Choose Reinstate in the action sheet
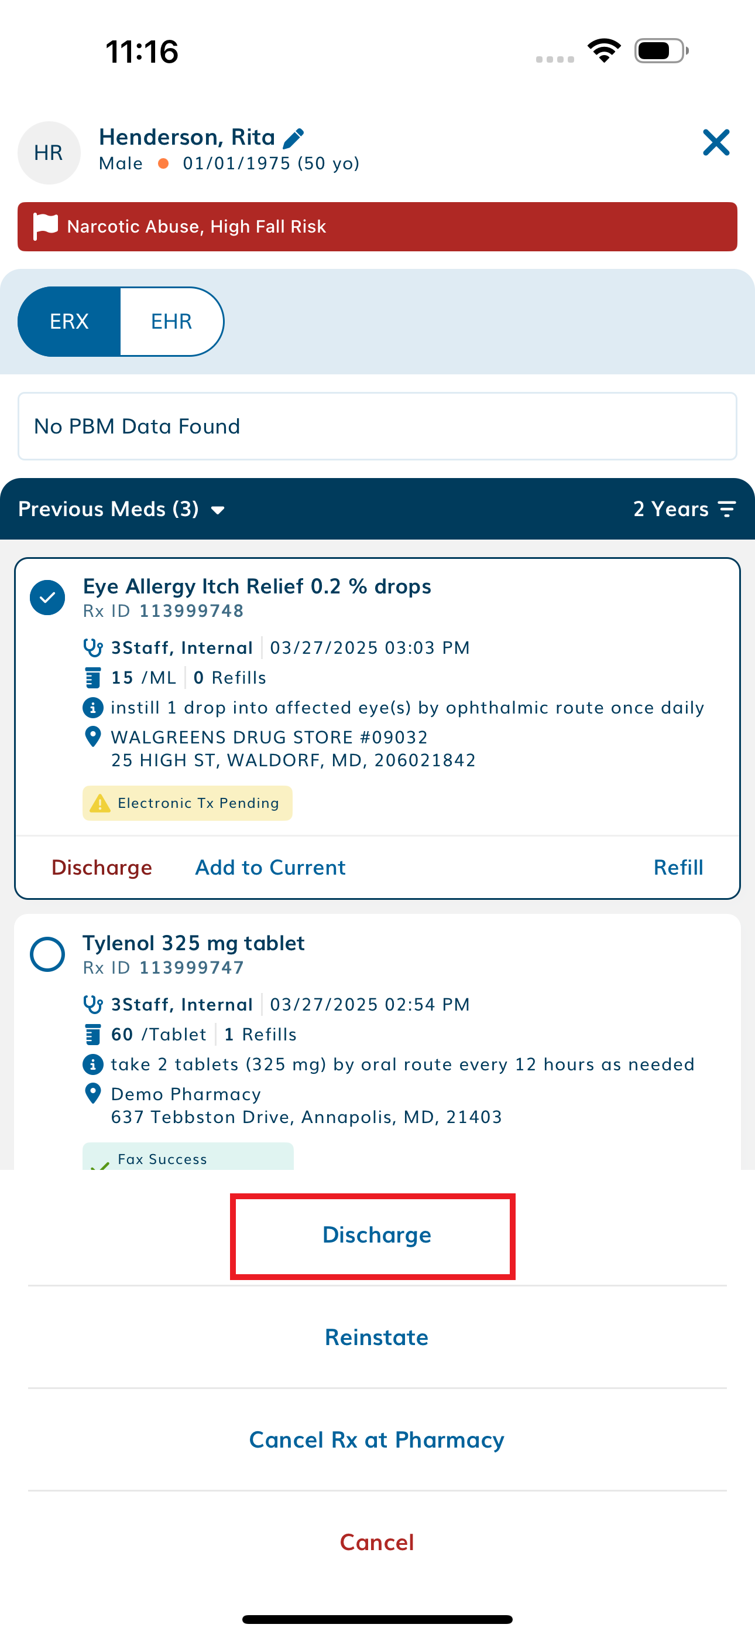This screenshot has width=755, height=1638. 377,1337
